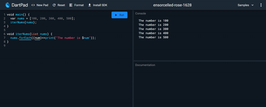The height and width of the screenshot is (107, 266).
Task: Click the "The number is $num" string
Action: pyautogui.click(x=74, y=38)
